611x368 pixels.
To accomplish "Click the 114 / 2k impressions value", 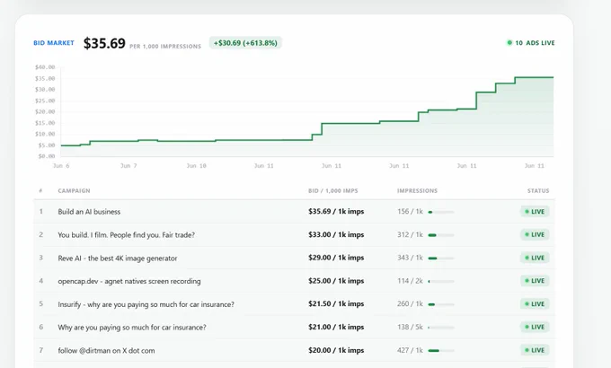I will click(x=410, y=281).
